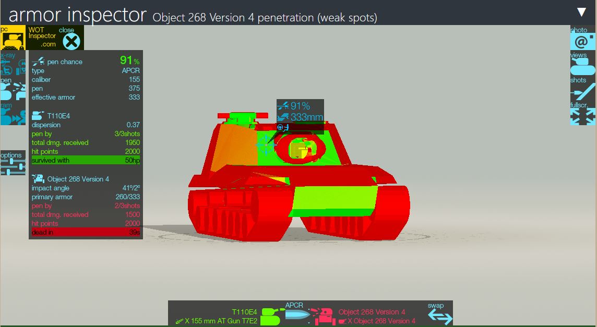
Task: Close the stats panel with the X button
Action: point(71,41)
